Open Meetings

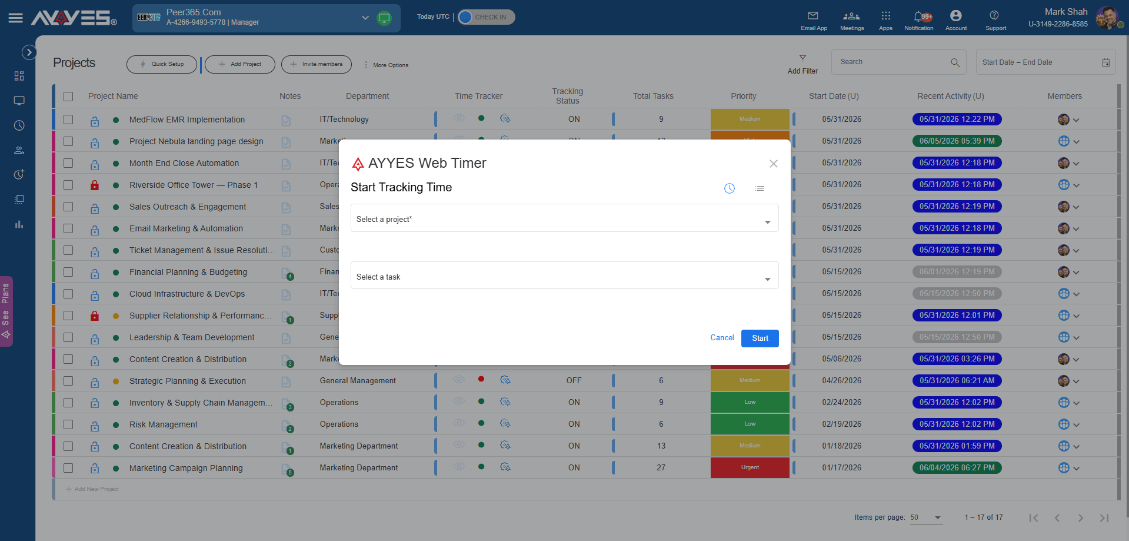(852, 20)
